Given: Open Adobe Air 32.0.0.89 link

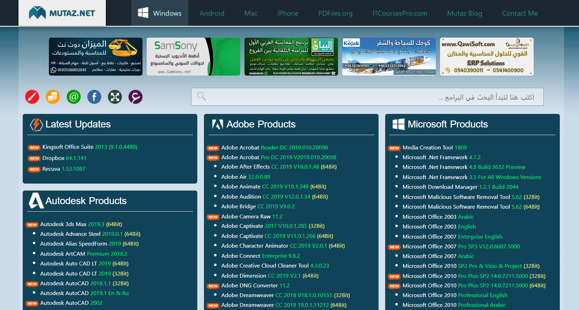Looking at the screenshot, I should (x=246, y=177).
